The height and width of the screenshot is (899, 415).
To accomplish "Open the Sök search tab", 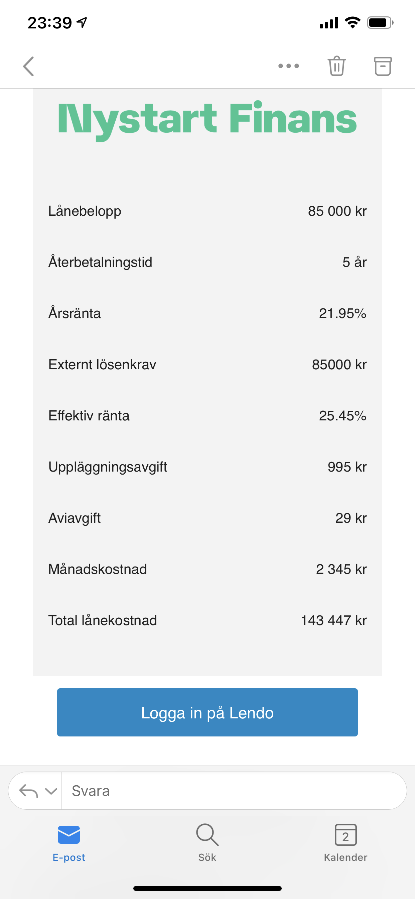I will 207,842.
